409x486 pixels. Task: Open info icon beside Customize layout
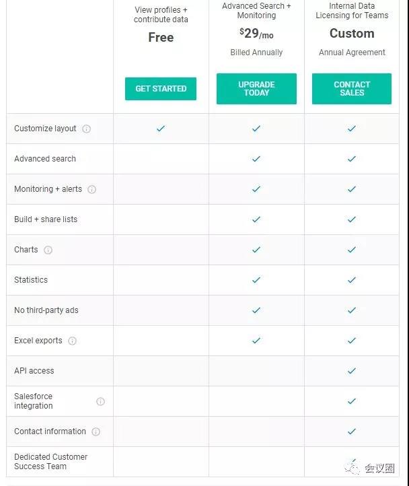click(x=87, y=129)
